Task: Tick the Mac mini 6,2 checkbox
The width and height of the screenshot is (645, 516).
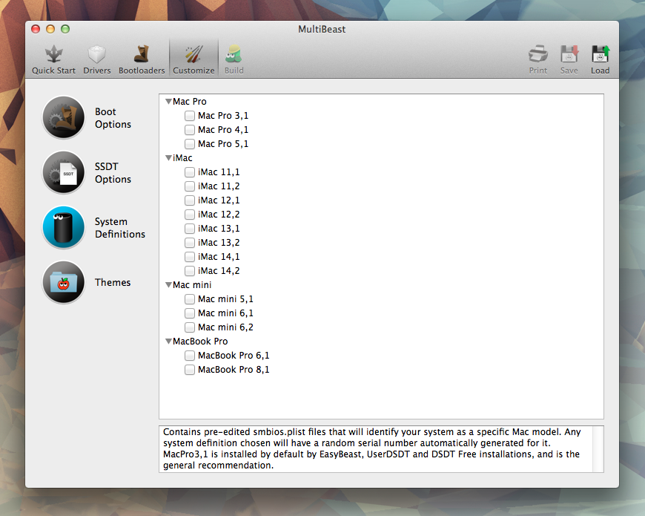Action: 190,327
